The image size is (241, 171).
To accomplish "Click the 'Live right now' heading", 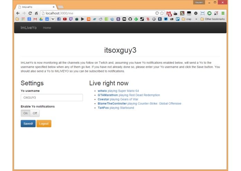I will click(109, 83).
